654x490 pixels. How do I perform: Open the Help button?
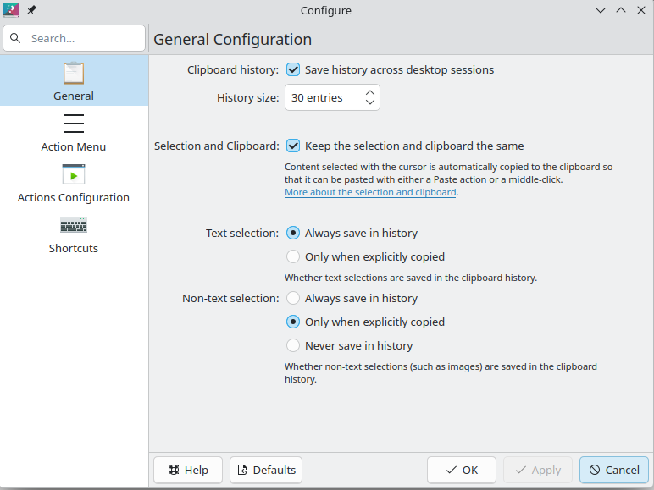point(187,470)
